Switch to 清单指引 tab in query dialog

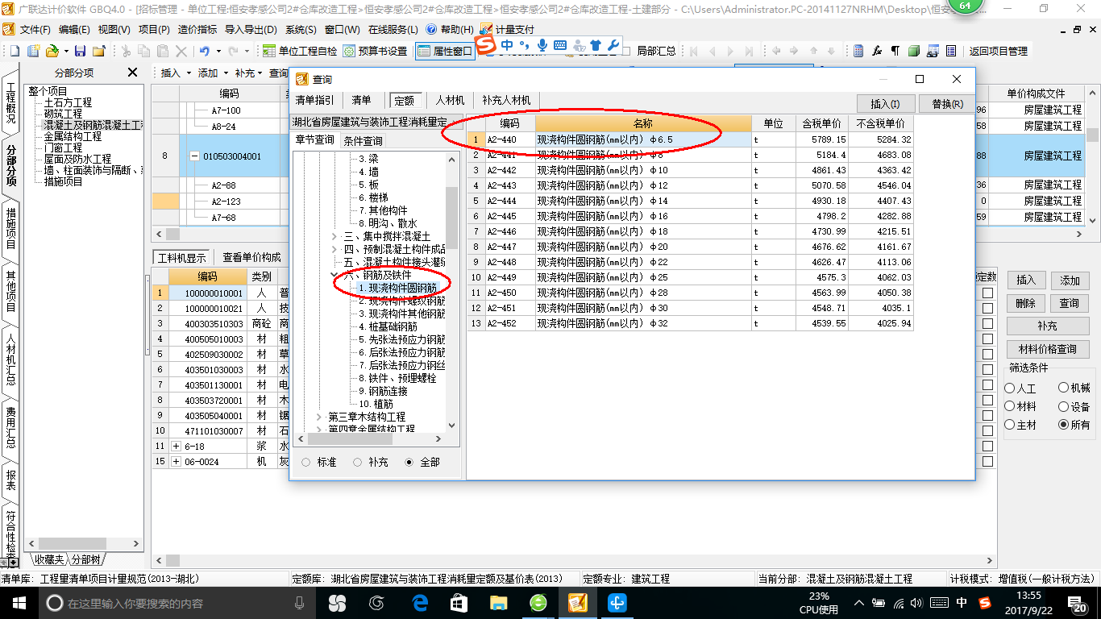(314, 100)
